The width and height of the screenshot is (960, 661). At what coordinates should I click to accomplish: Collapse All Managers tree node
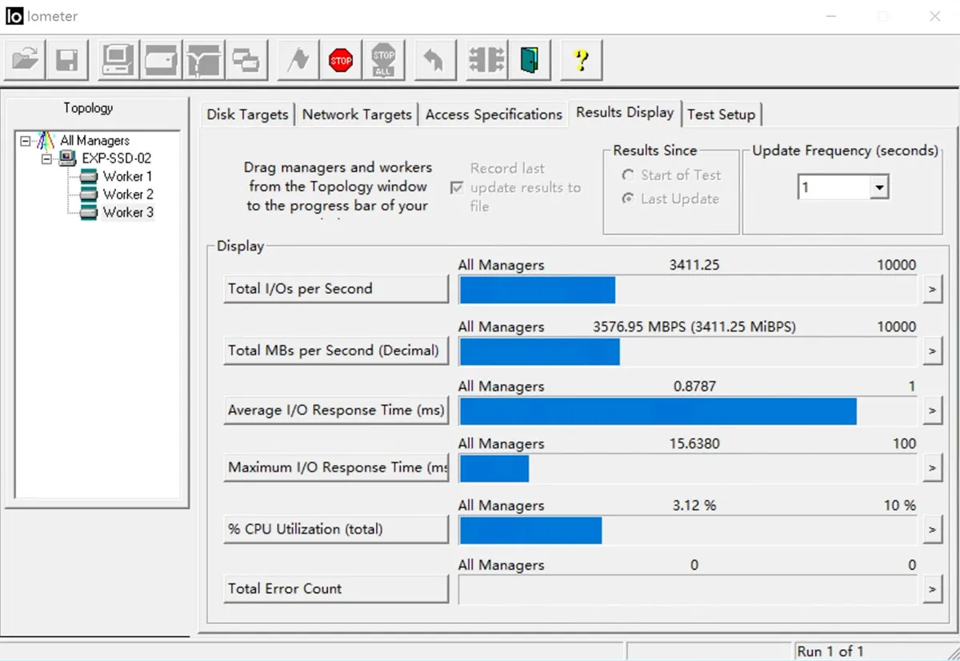coord(26,141)
